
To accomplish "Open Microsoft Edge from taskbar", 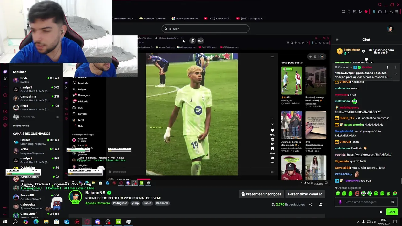I will (x=36, y=222).
